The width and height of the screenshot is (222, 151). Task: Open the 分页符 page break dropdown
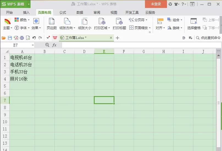[x=138, y=20]
